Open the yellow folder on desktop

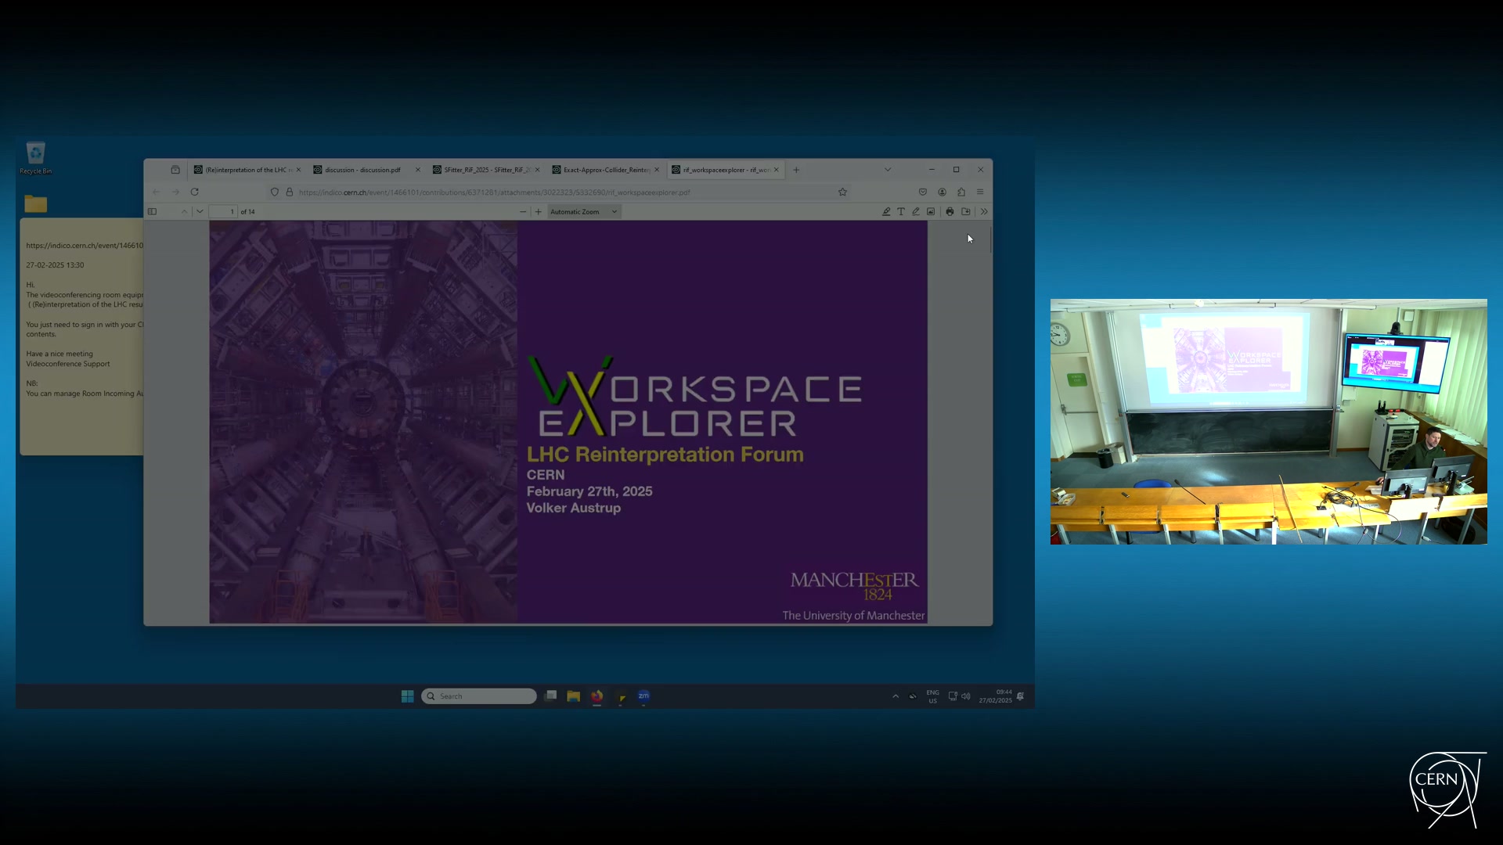[36, 204]
